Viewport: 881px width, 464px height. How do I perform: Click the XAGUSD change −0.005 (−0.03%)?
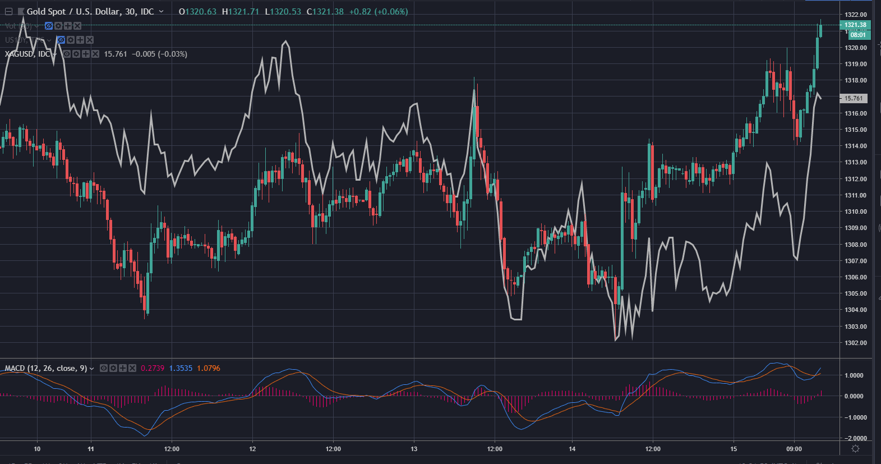click(x=159, y=54)
